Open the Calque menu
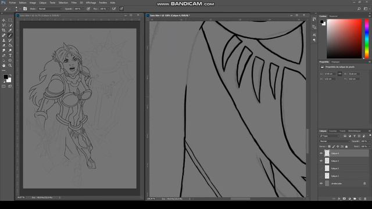The image size is (372, 209). pos(42,2)
